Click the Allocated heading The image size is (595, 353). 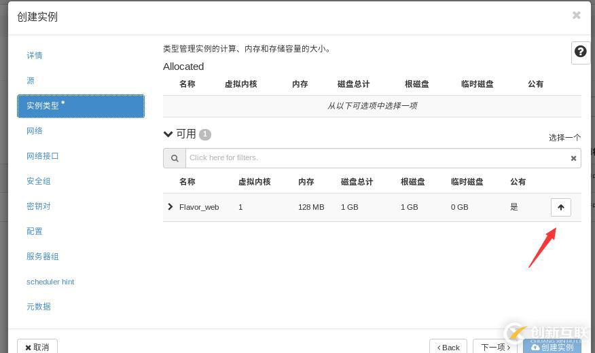click(x=183, y=67)
